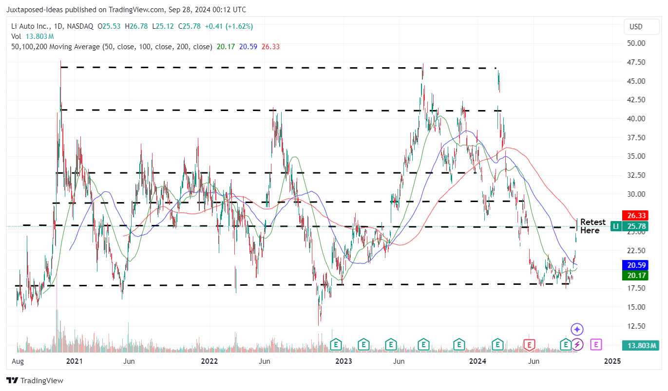Open the magenta E earnings marker
Image resolution: width=668 pixels, height=391 pixels.
pyautogui.click(x=595, y=345)
